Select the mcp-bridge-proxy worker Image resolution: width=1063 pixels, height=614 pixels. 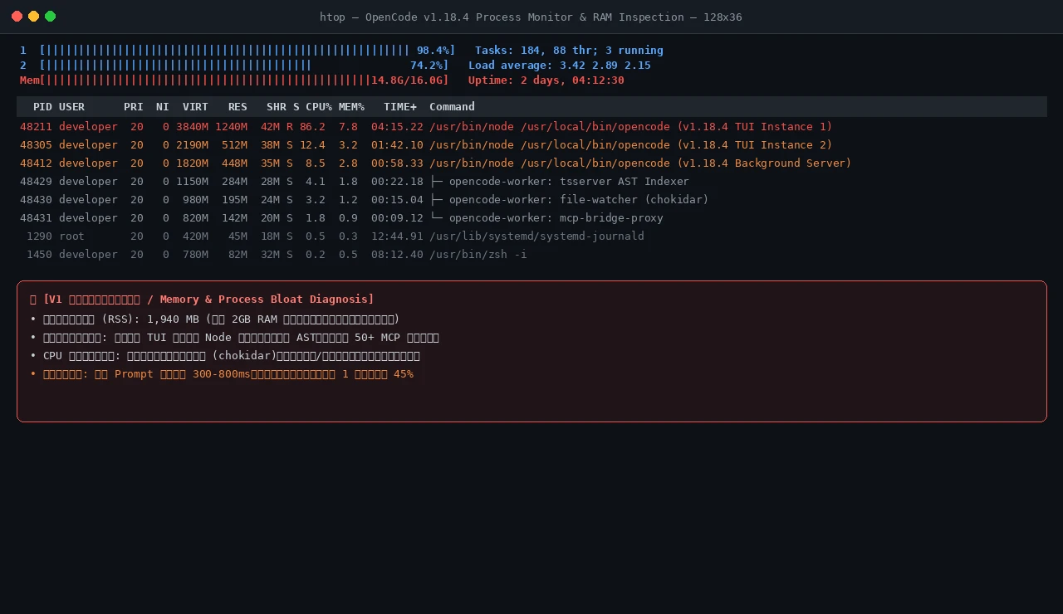point(531,217)
